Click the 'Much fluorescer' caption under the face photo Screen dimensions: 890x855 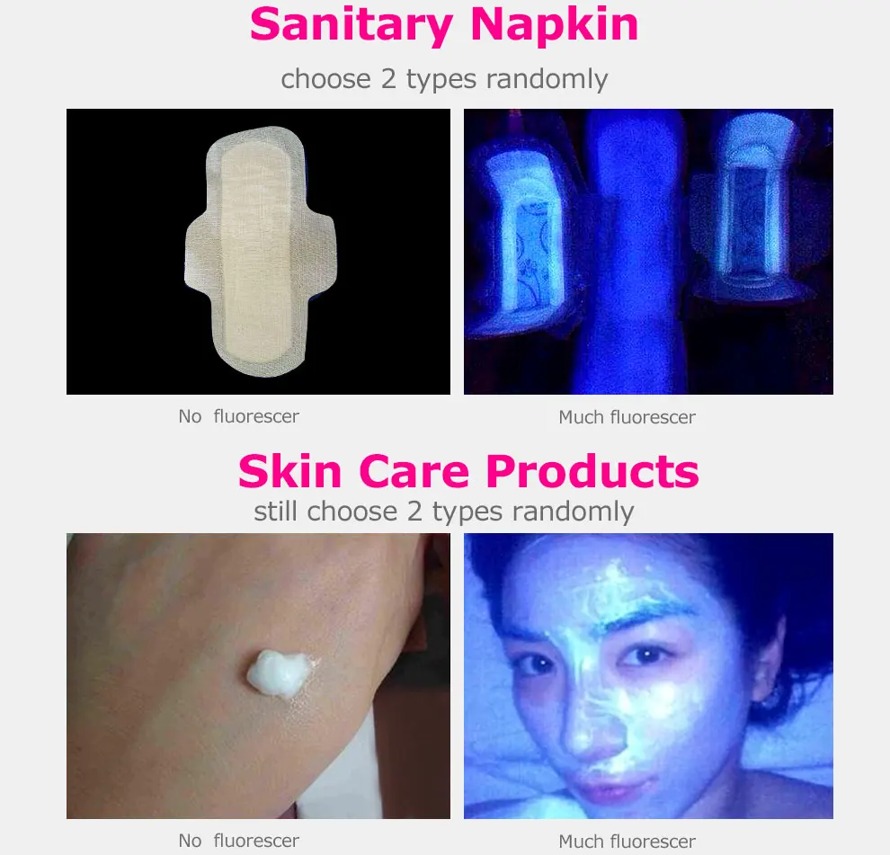(627, 842)
